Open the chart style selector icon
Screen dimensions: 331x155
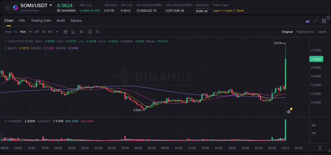pyautogui.click(x=73, y=31)
